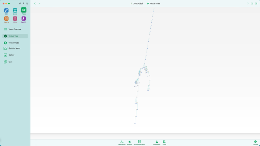Open help with question mark icon
This screenshot has height=146, width=260.
(248, 3)
